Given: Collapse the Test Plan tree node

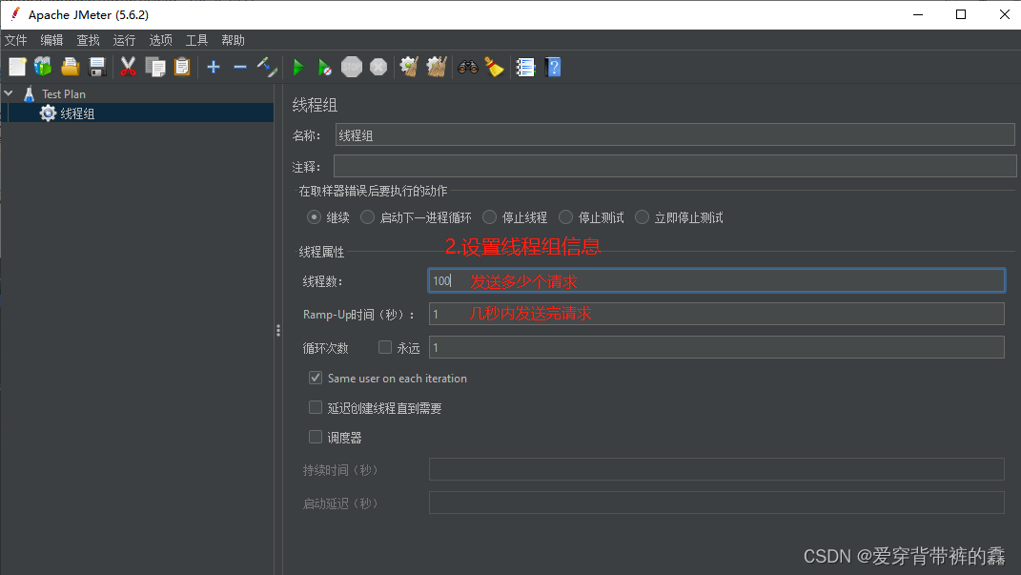Looking at the screenshot, I should click(x=9, y=93).
